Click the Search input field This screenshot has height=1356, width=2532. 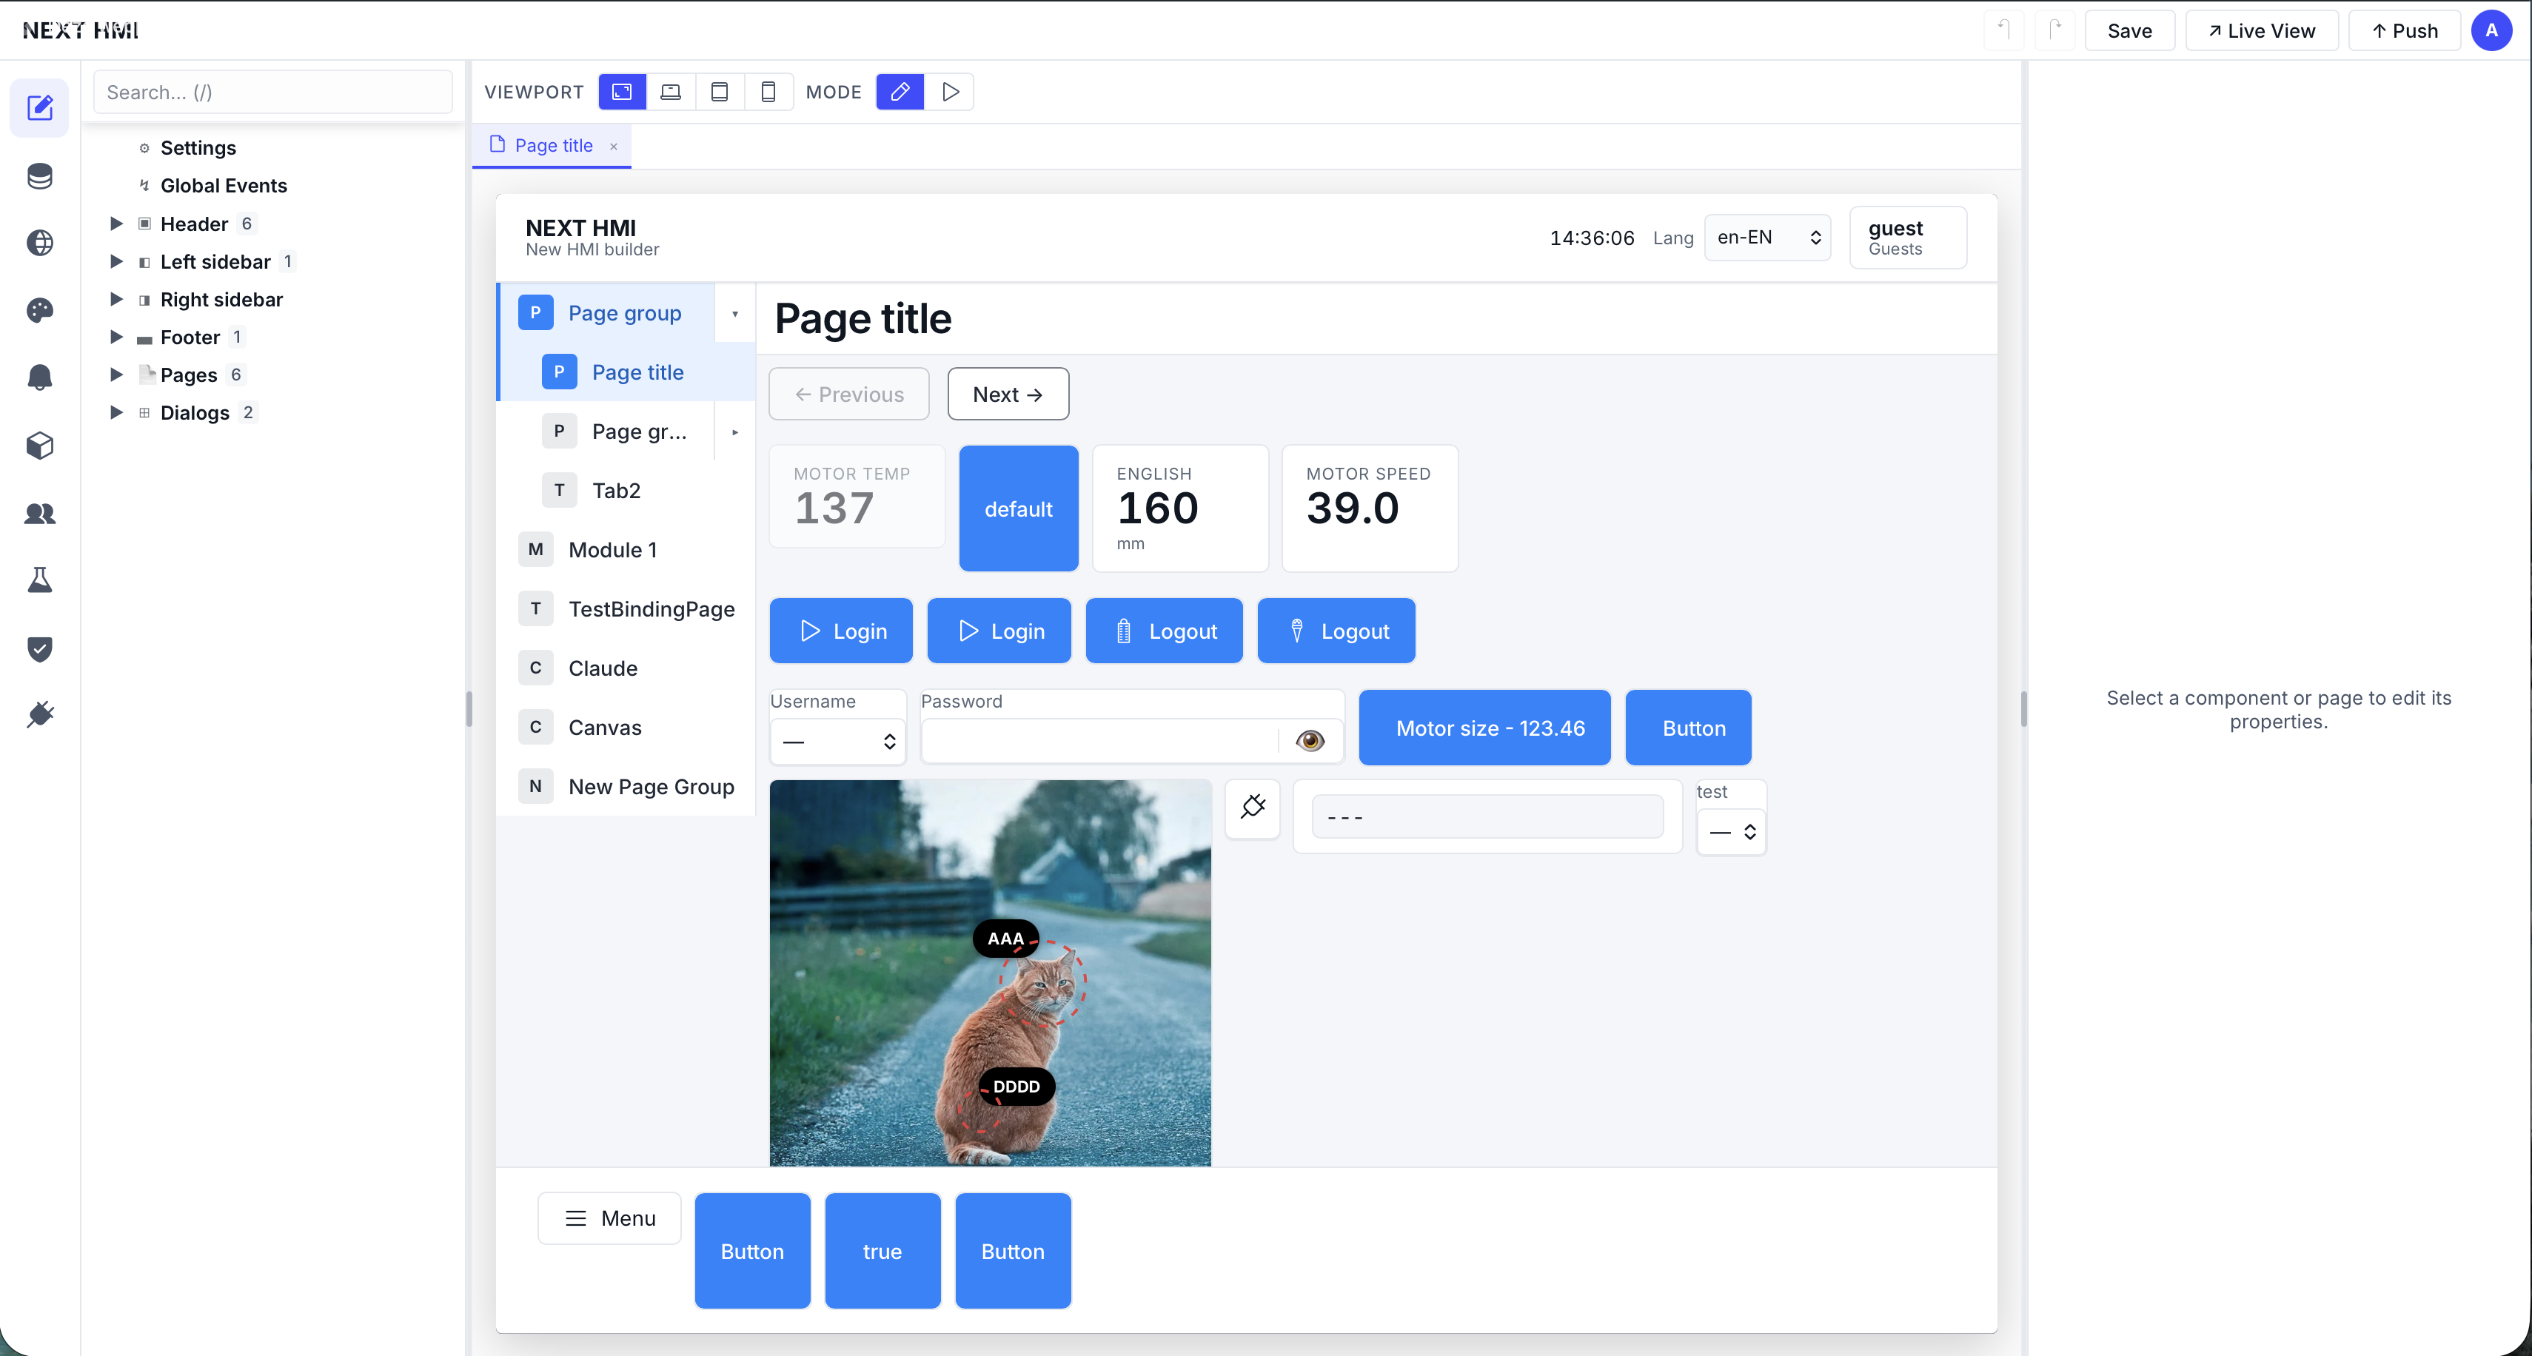[272, 91]
